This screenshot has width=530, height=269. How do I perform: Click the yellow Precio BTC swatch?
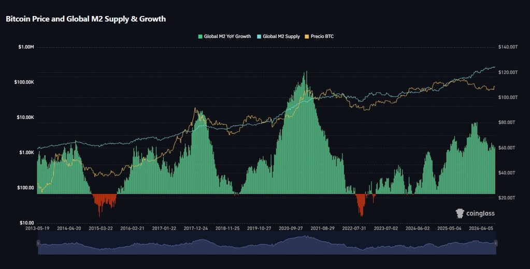pos(307,36)
